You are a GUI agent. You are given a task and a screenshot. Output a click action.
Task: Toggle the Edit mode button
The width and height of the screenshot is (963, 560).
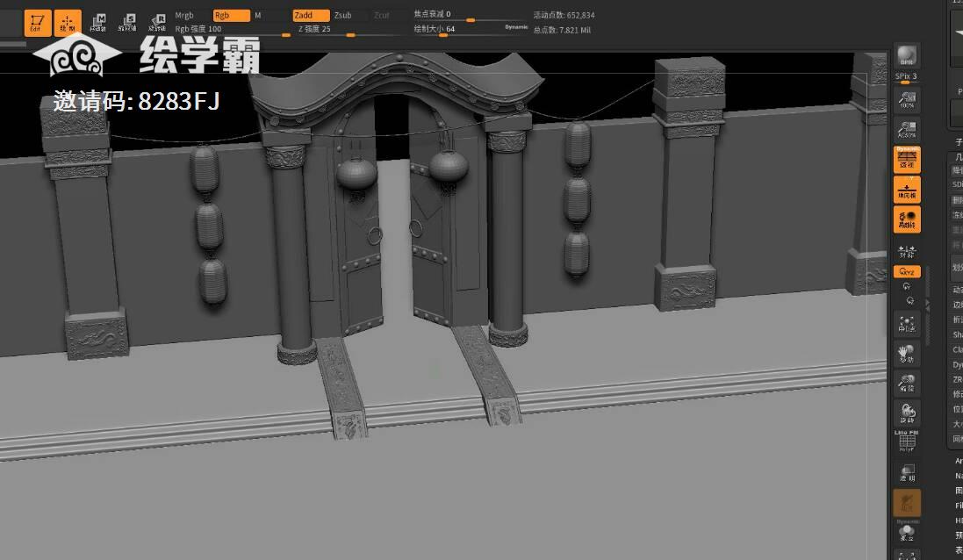click(38, 23)
